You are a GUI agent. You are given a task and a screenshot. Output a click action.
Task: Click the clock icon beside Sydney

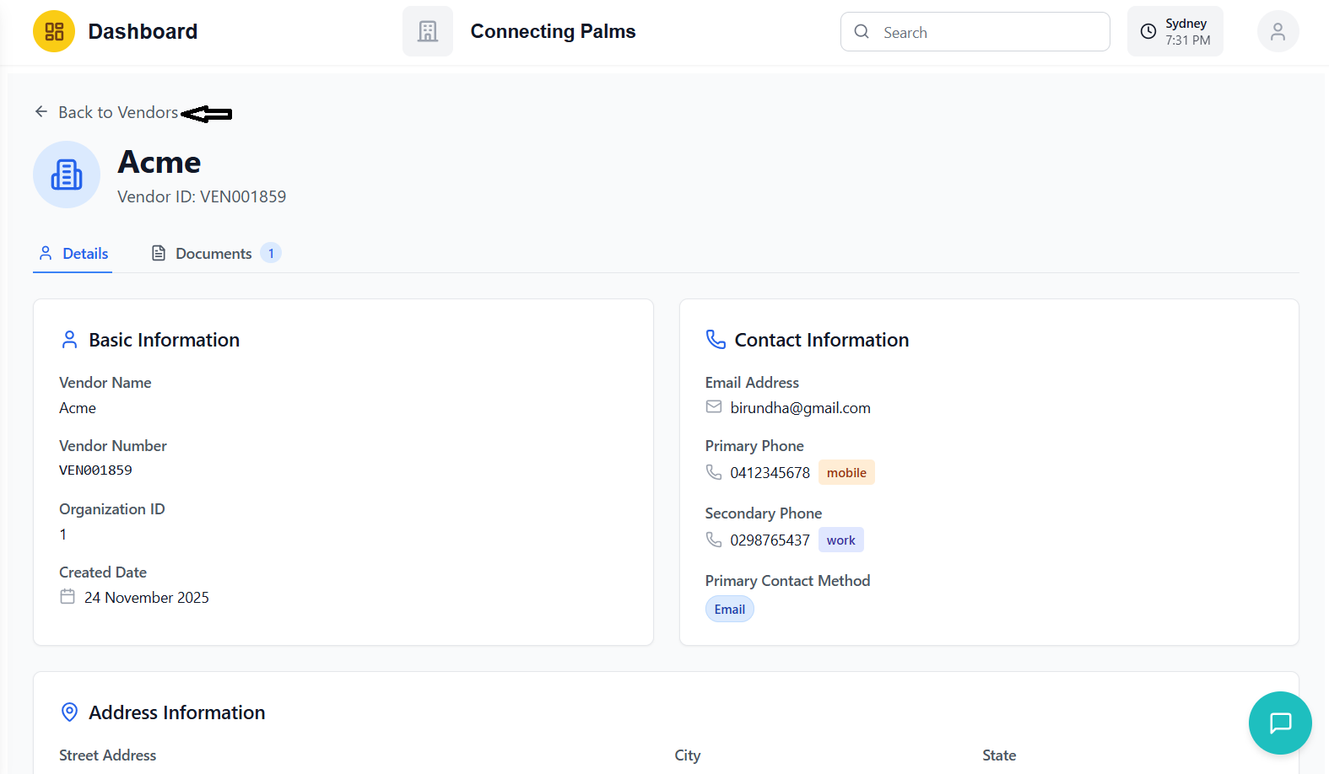pyautogui.click(x=1148, y=32)
